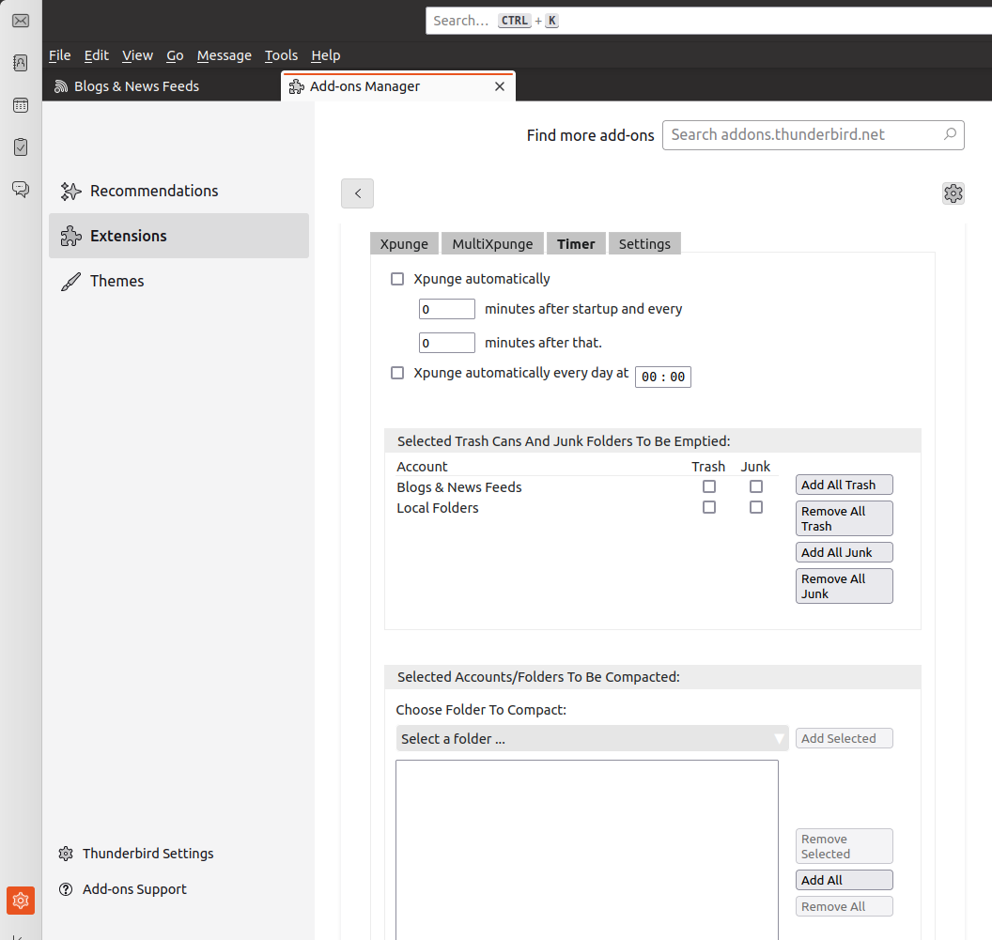Image resolution: width=992 pixels, height=940 pixels.
Task: Open the Go menu
Action: tap(175, 55)
